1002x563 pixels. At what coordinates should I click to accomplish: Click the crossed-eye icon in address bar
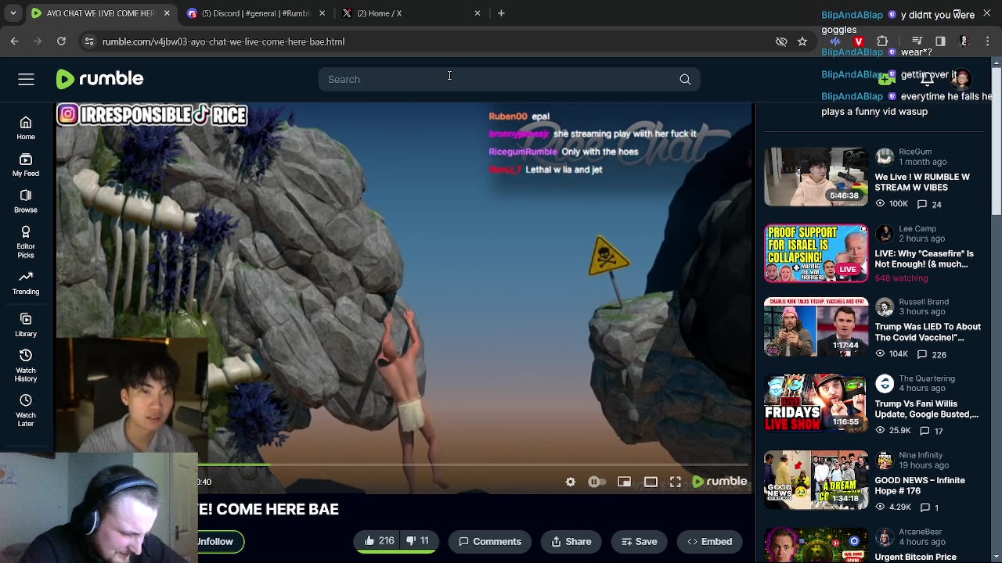pos(781,41)
